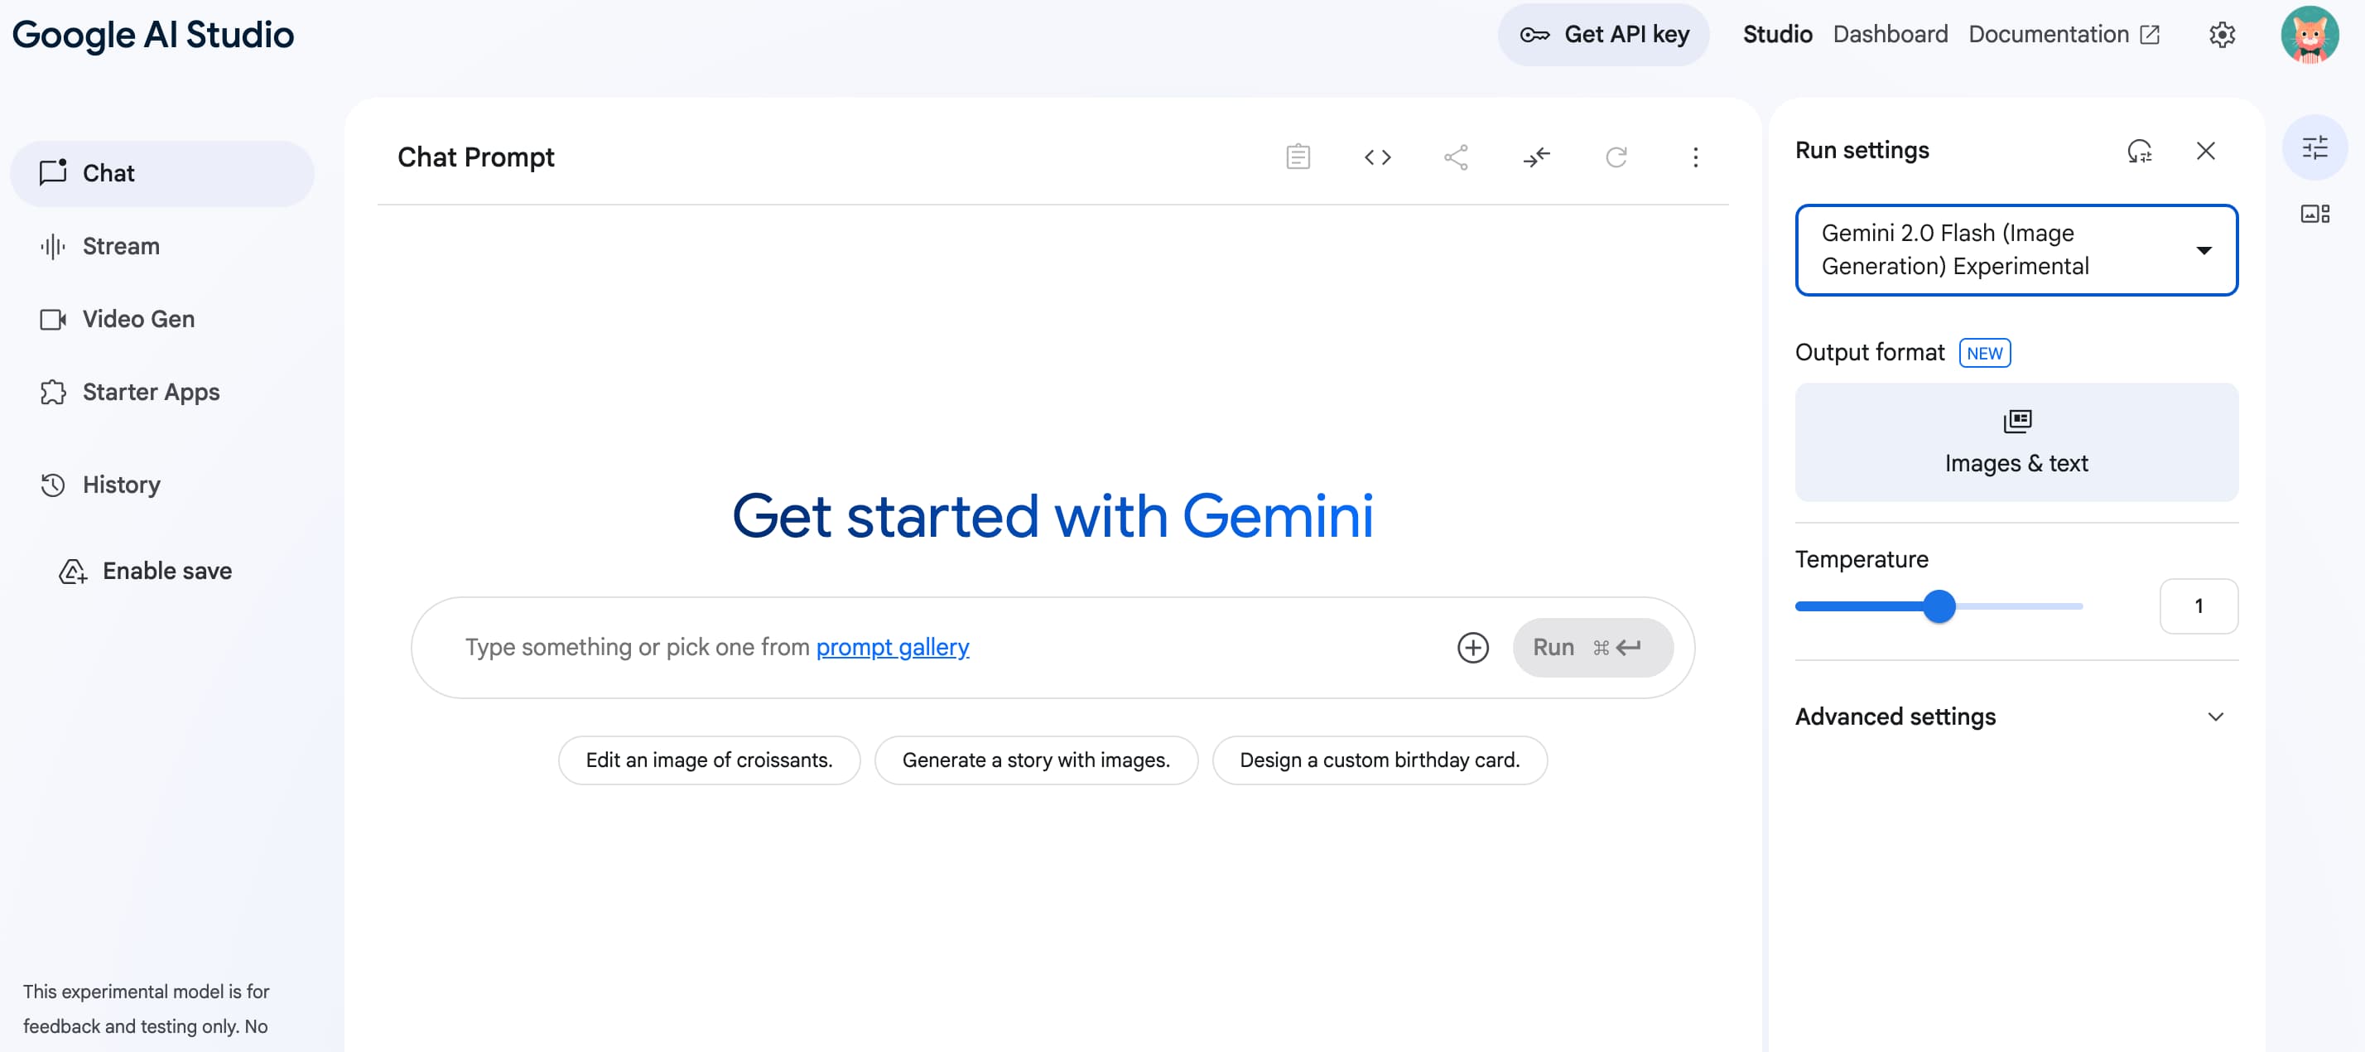Click the Chat sidebar speech-bubble icon

pos(53,171)
